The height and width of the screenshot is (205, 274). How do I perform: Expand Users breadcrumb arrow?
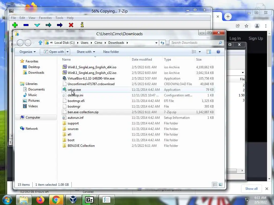[91, 43]
